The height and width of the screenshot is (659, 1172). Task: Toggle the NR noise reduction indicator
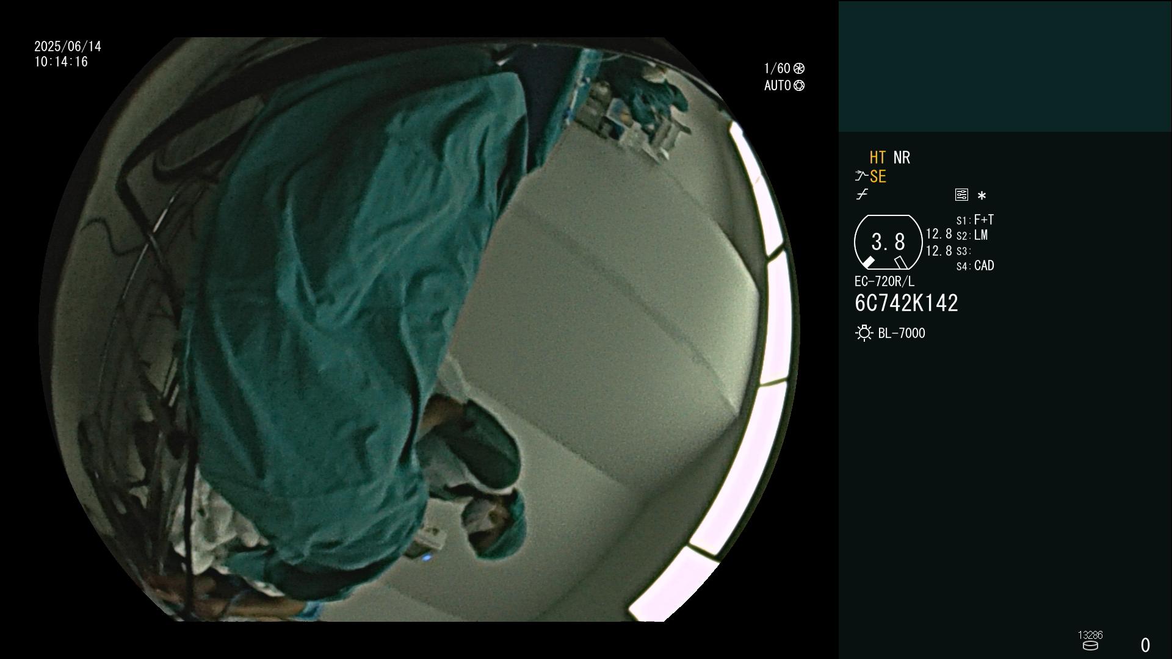902,157
